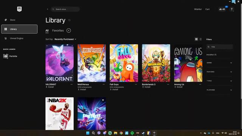Install Borderlands 3
The image size is (242, 136).
tap(146, 87)
